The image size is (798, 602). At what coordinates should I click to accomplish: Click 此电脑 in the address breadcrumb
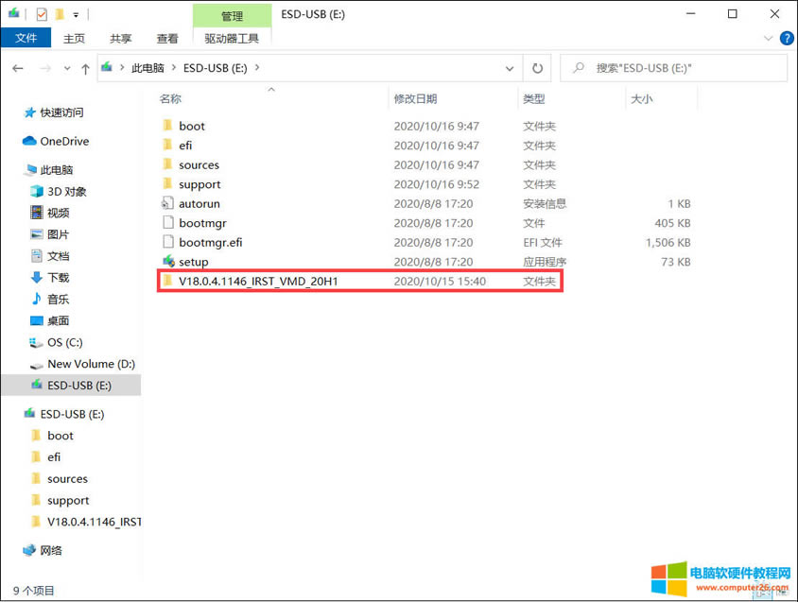(x=147, y=68)
